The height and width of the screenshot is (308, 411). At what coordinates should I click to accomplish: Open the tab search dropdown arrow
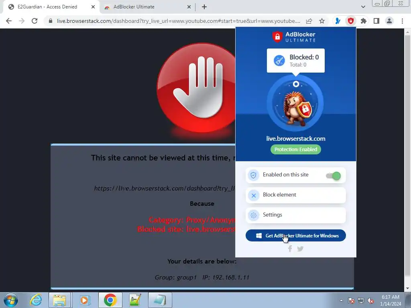[x=363, y=7]
